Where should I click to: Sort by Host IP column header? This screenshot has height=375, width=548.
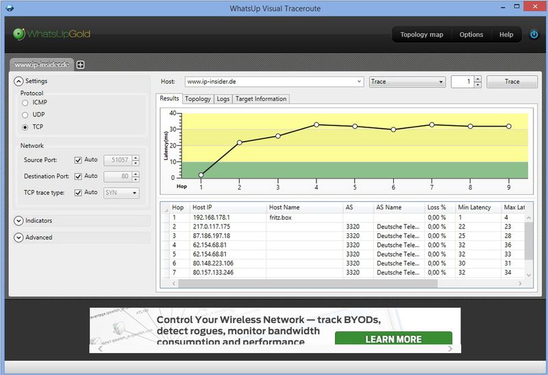click(228, 207)
